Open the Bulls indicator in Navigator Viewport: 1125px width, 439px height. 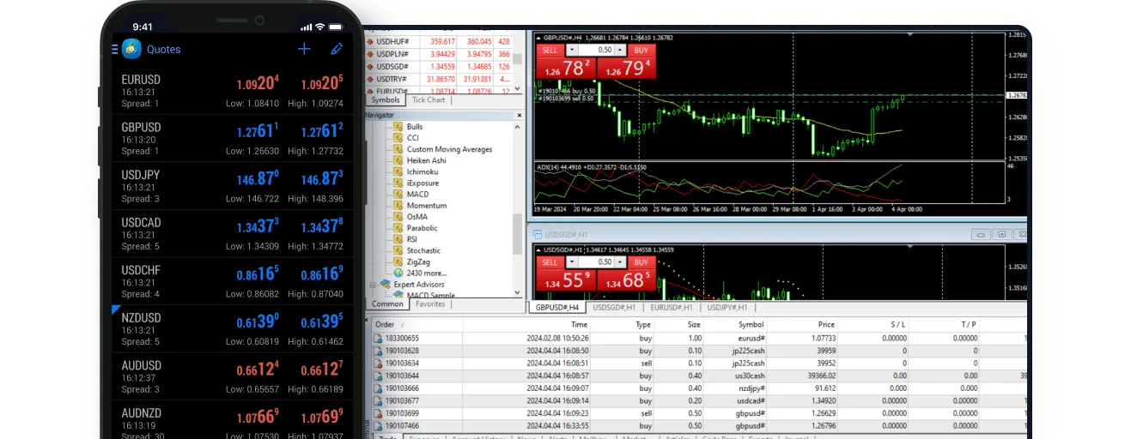pyautogui.click(x=415, y=127)
